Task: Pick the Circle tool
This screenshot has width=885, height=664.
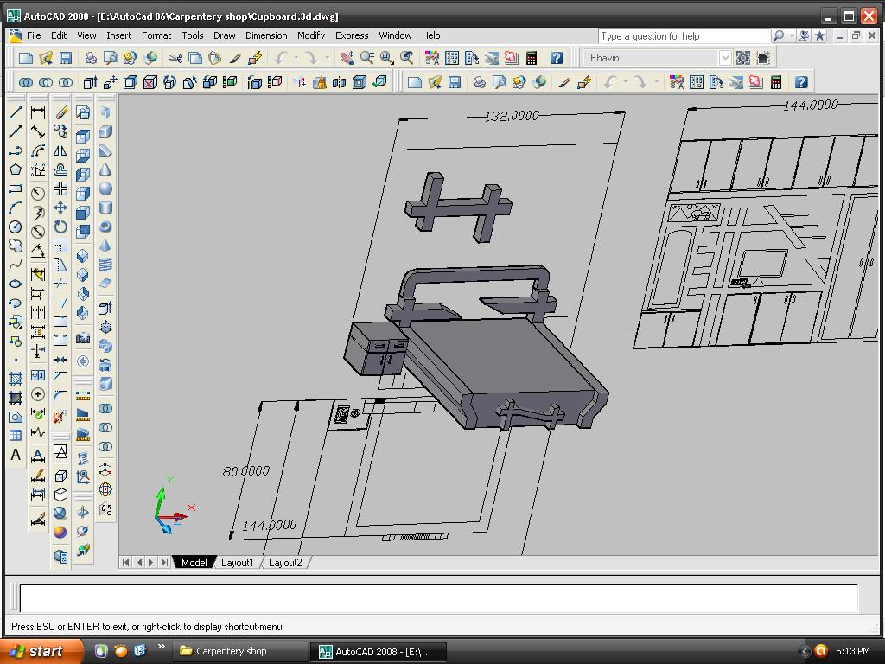Action: (x=16, y=227)
